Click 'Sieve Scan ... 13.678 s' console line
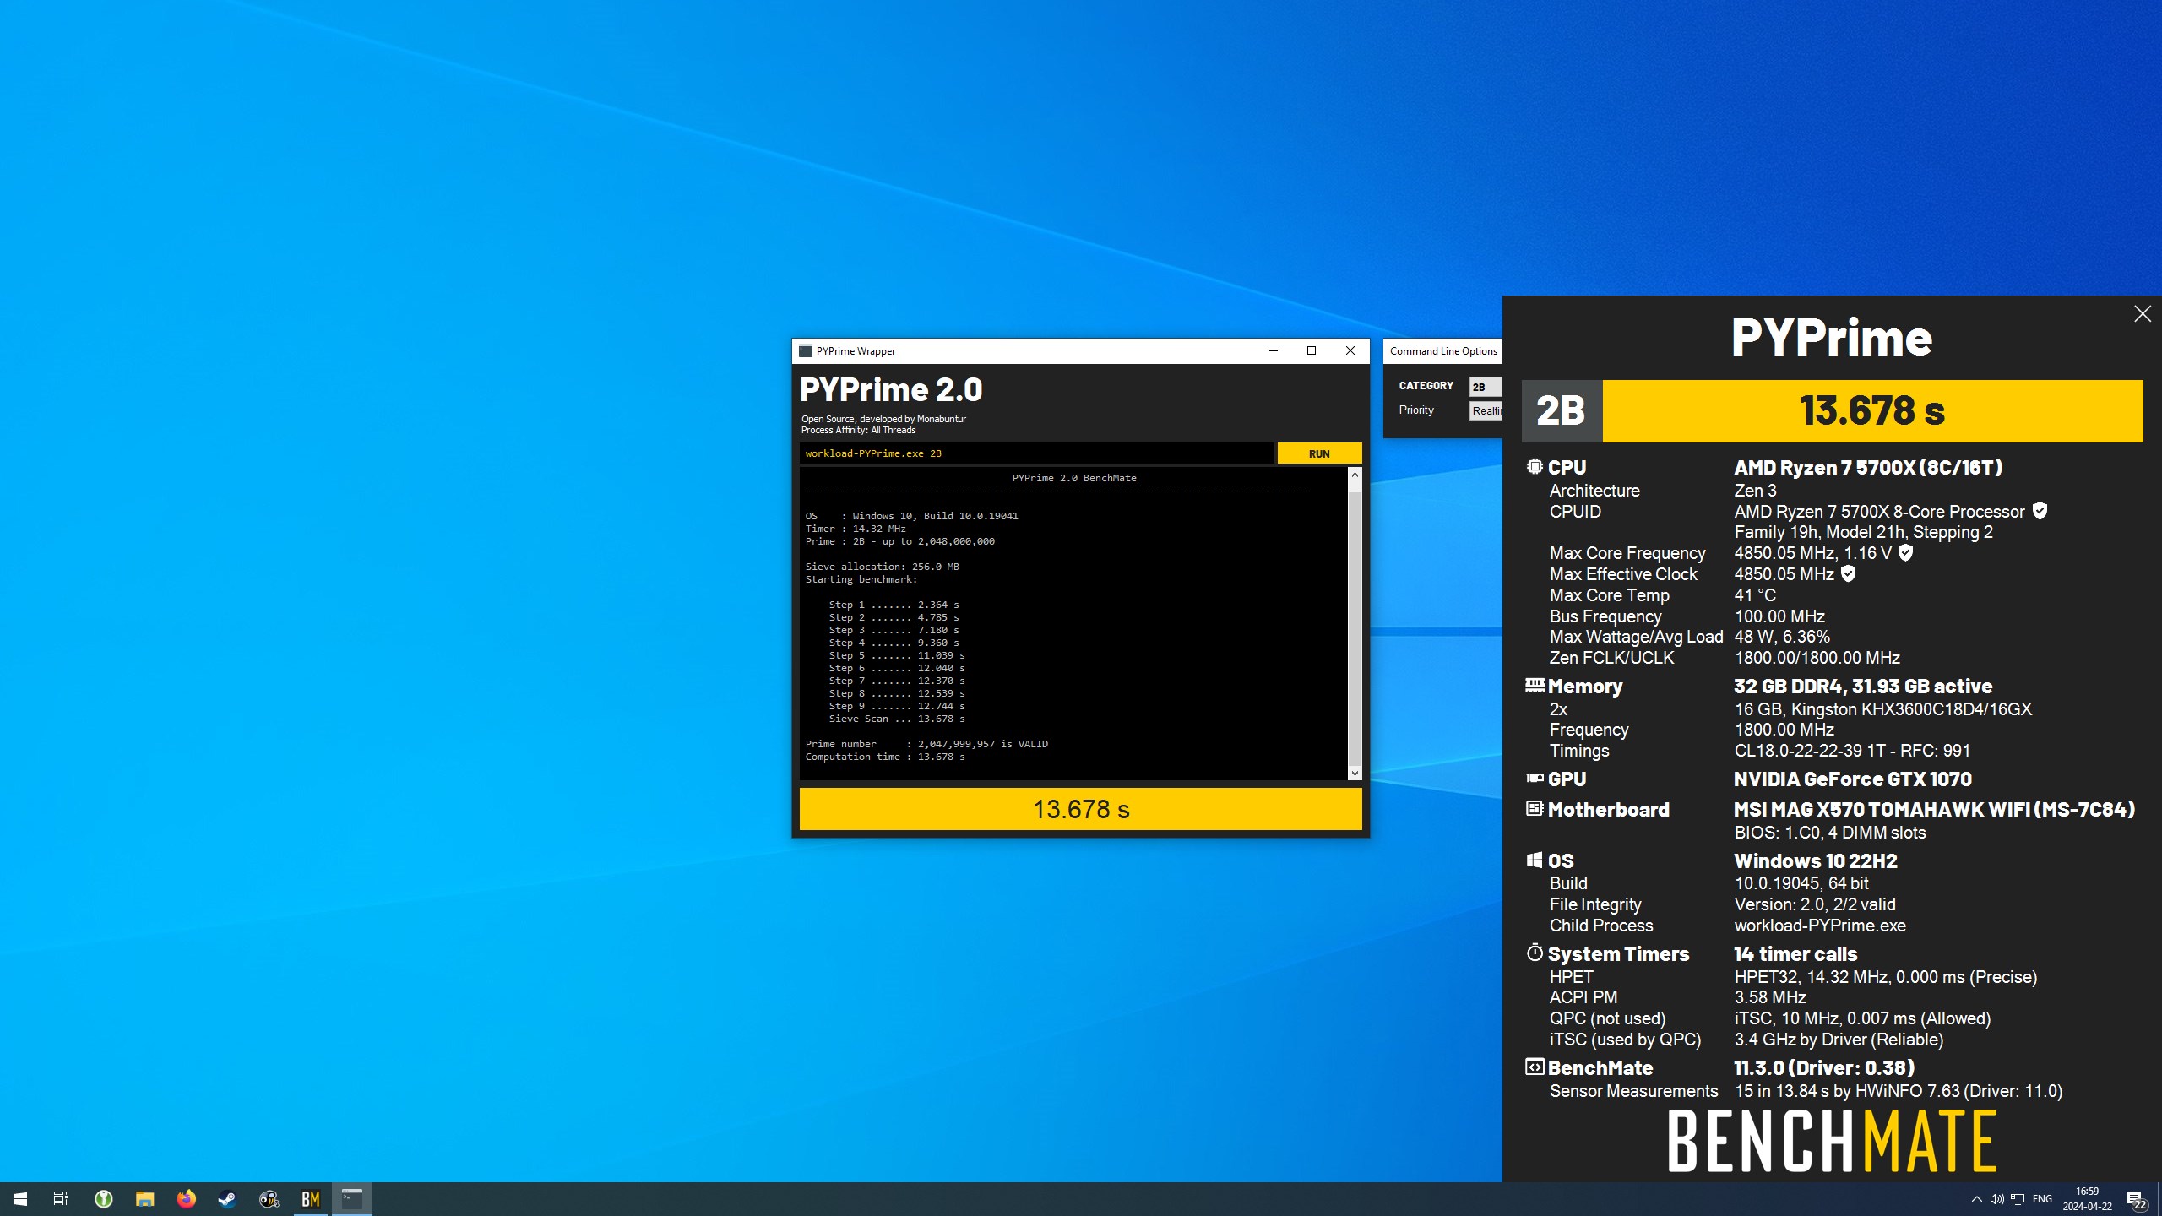Image resolution: width=2162 pixels, height=1216 pixels. point(897,719)
